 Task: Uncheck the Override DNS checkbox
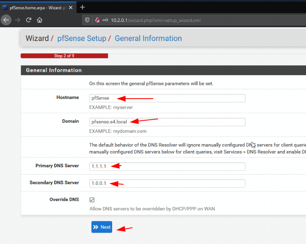pyautogui.click(x=92, y=200)
